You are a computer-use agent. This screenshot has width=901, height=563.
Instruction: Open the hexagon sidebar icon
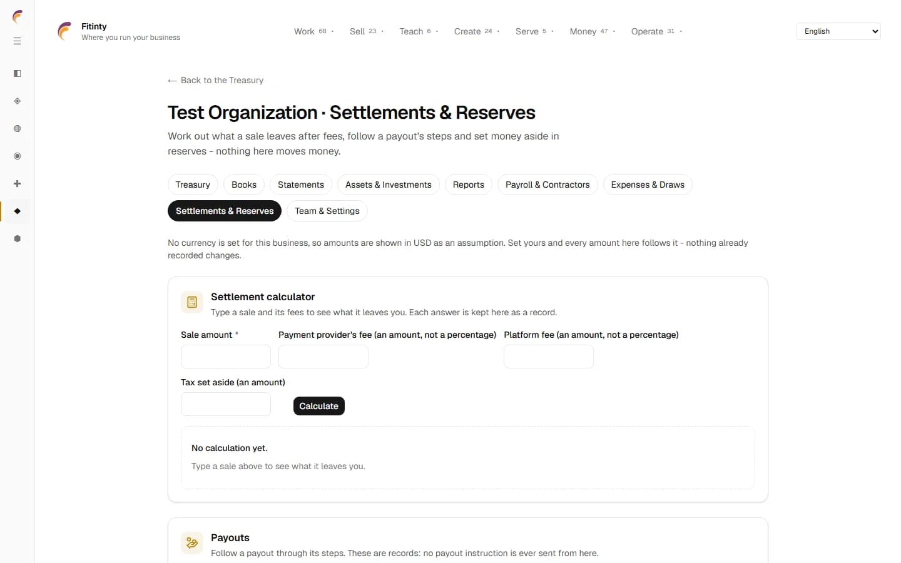click(18, 239)
